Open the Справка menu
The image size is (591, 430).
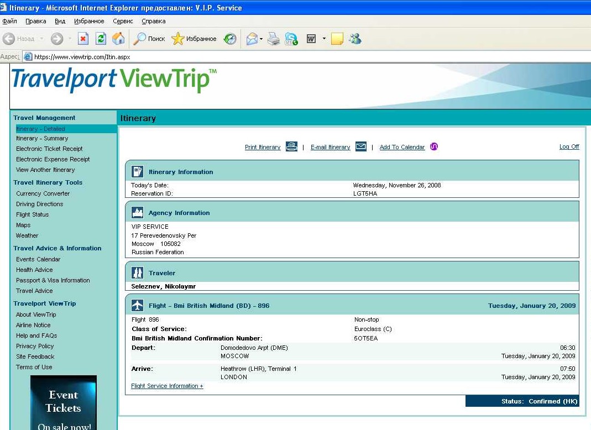pos(153,21)
